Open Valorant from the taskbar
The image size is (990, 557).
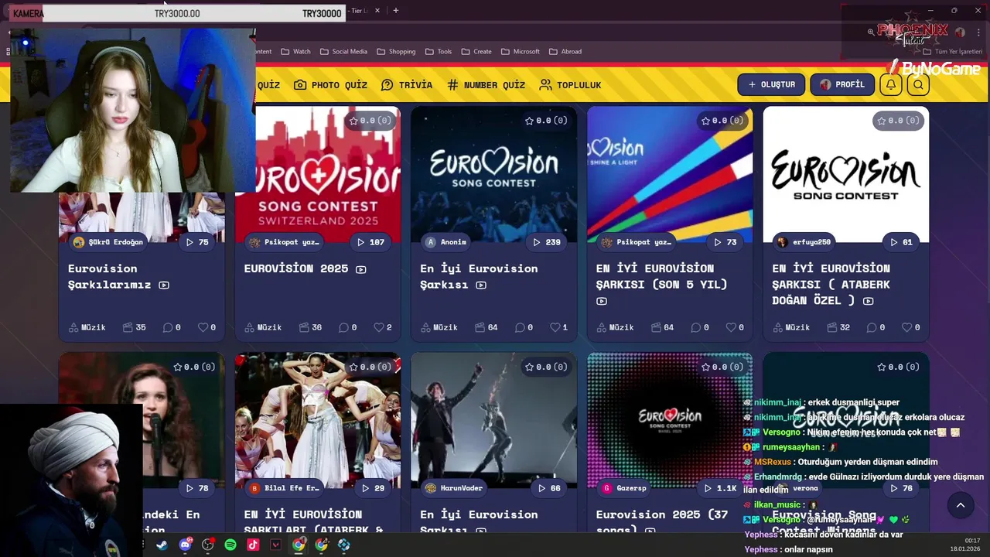[275, 545]
